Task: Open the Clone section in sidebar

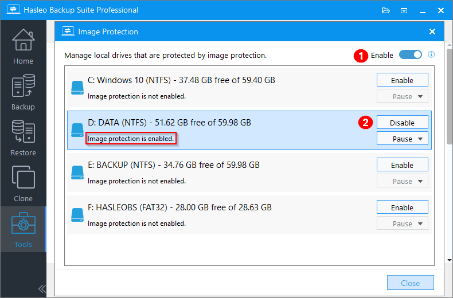Action: [x=23, y=183]
